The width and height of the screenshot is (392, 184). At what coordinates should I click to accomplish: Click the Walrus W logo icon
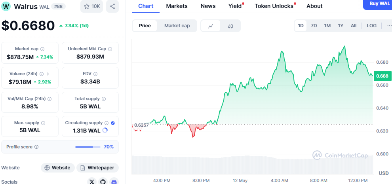6,6
